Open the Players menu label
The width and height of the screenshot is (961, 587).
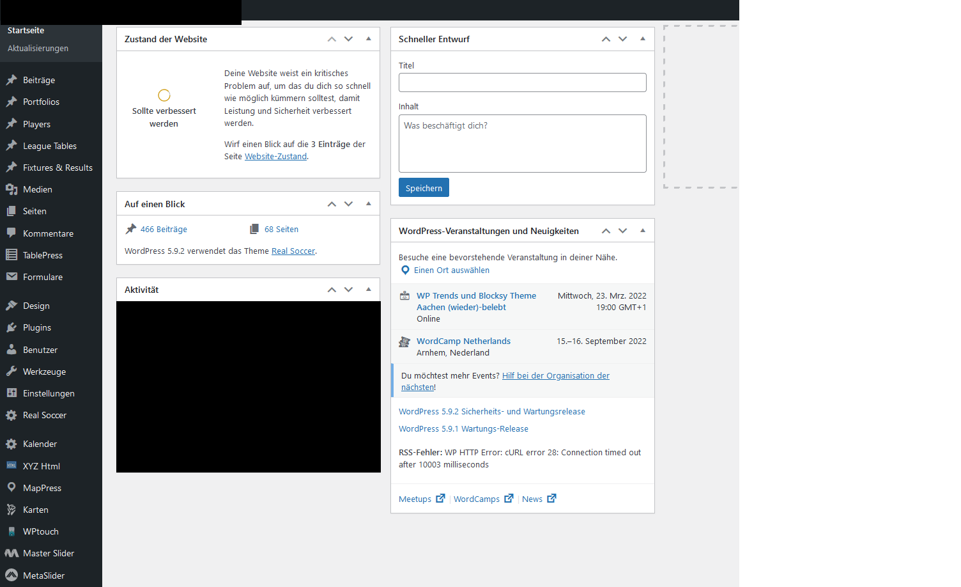tap(36, 124)
